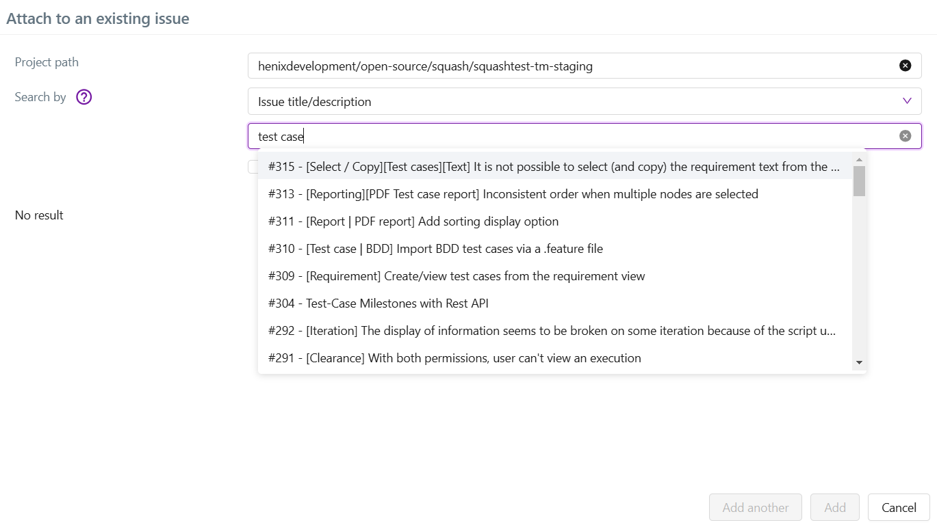Screen dimensions: 937x527
Task: Open the Search by help tooltip
Action: point(83,96)
